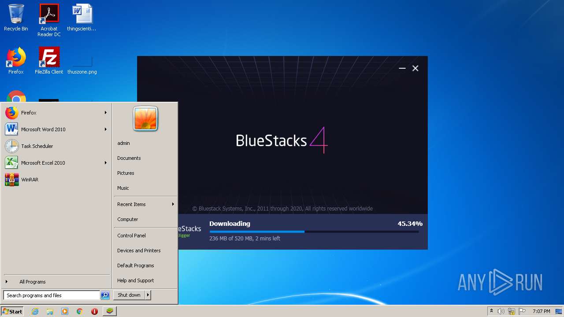Click '236 MB of 520 MB, 2 mins left' text
The height and width of the screenshot is (317, 564).
[245, 239]
